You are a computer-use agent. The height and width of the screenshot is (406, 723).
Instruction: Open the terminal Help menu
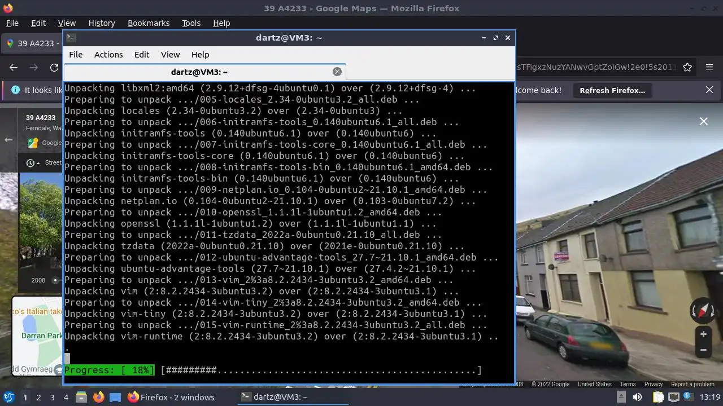point(200,55)
